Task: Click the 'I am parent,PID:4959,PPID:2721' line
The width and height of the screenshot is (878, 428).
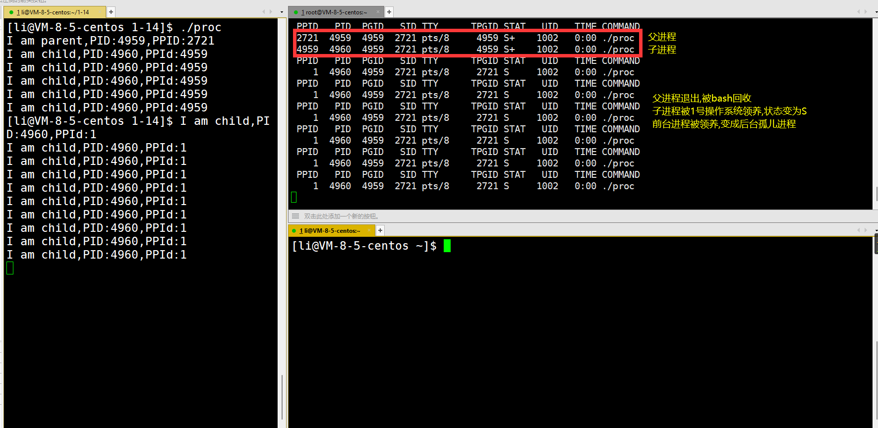Action: pos(111,41)
